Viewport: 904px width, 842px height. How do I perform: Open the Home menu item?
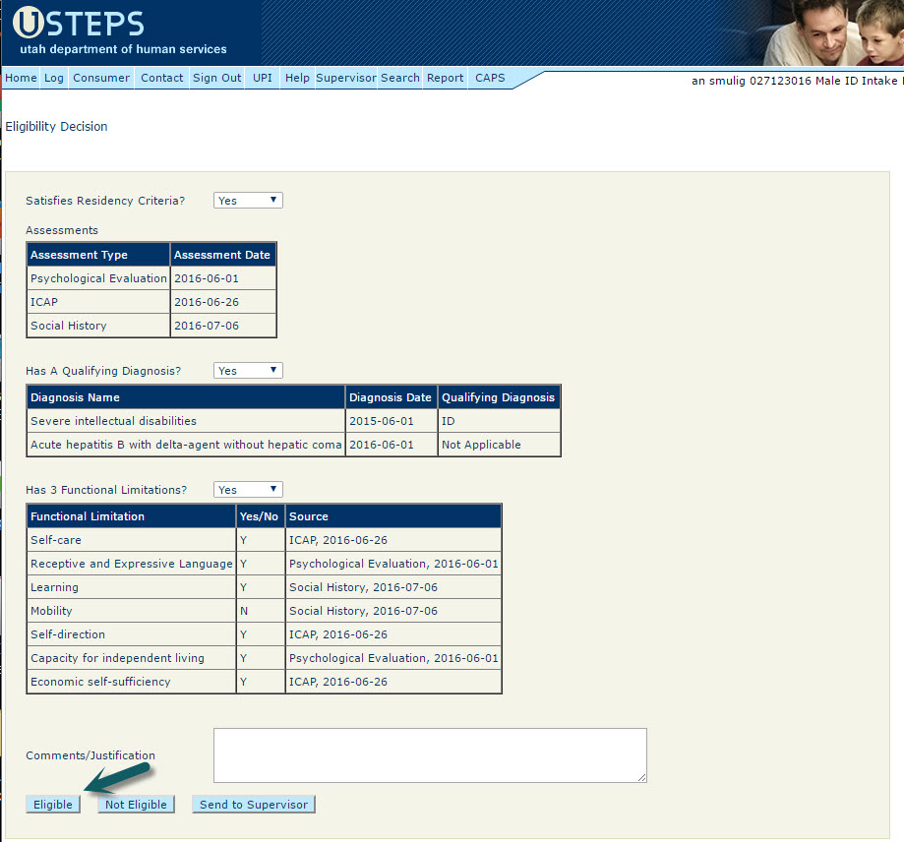click(x=21, y=79)
